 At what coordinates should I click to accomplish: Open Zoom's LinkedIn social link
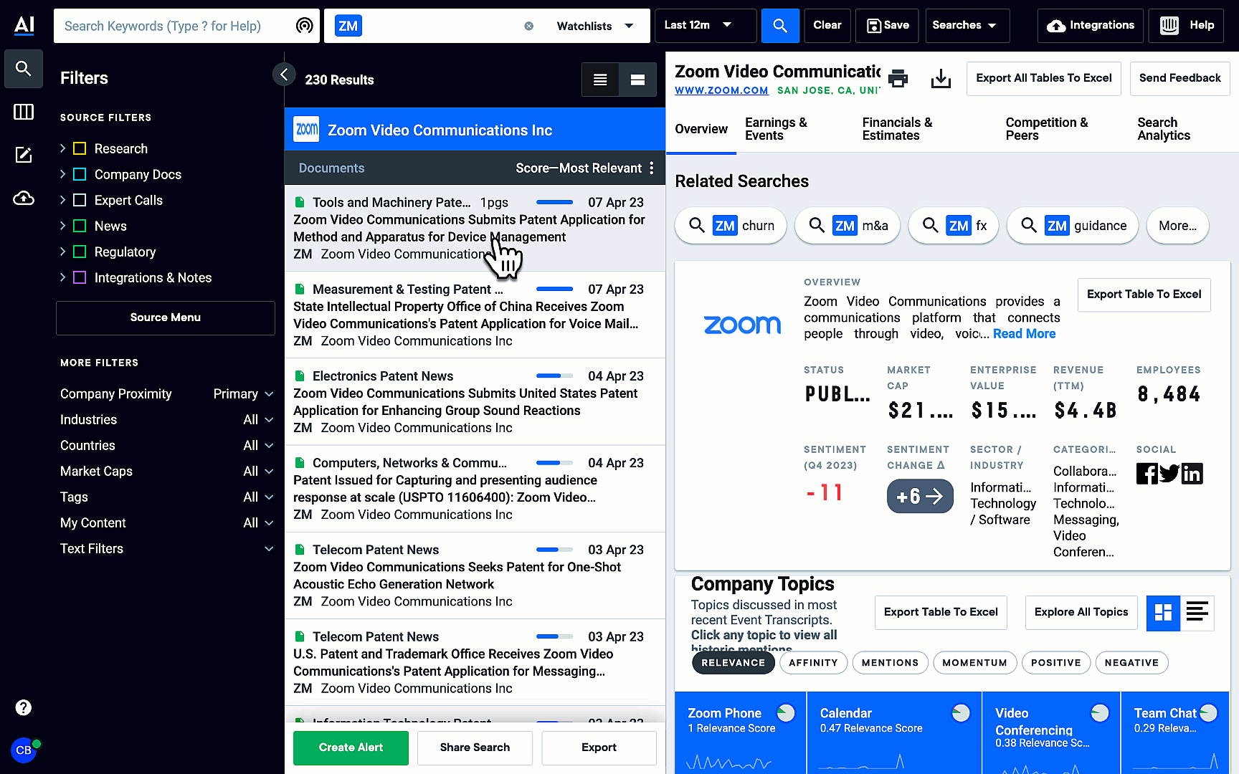(1192, 474)
